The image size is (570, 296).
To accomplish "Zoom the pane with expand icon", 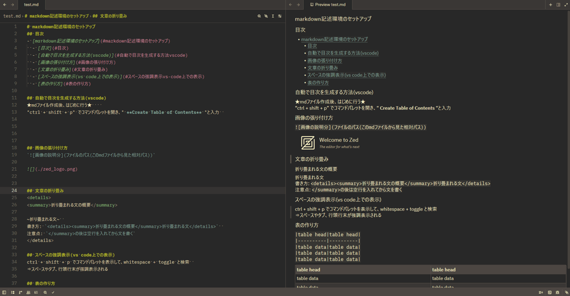I will pyautogui.click(x=565, y=5).
